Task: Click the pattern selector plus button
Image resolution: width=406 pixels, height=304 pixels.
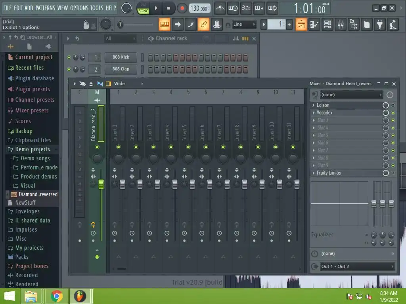Action: click(289, 25)
